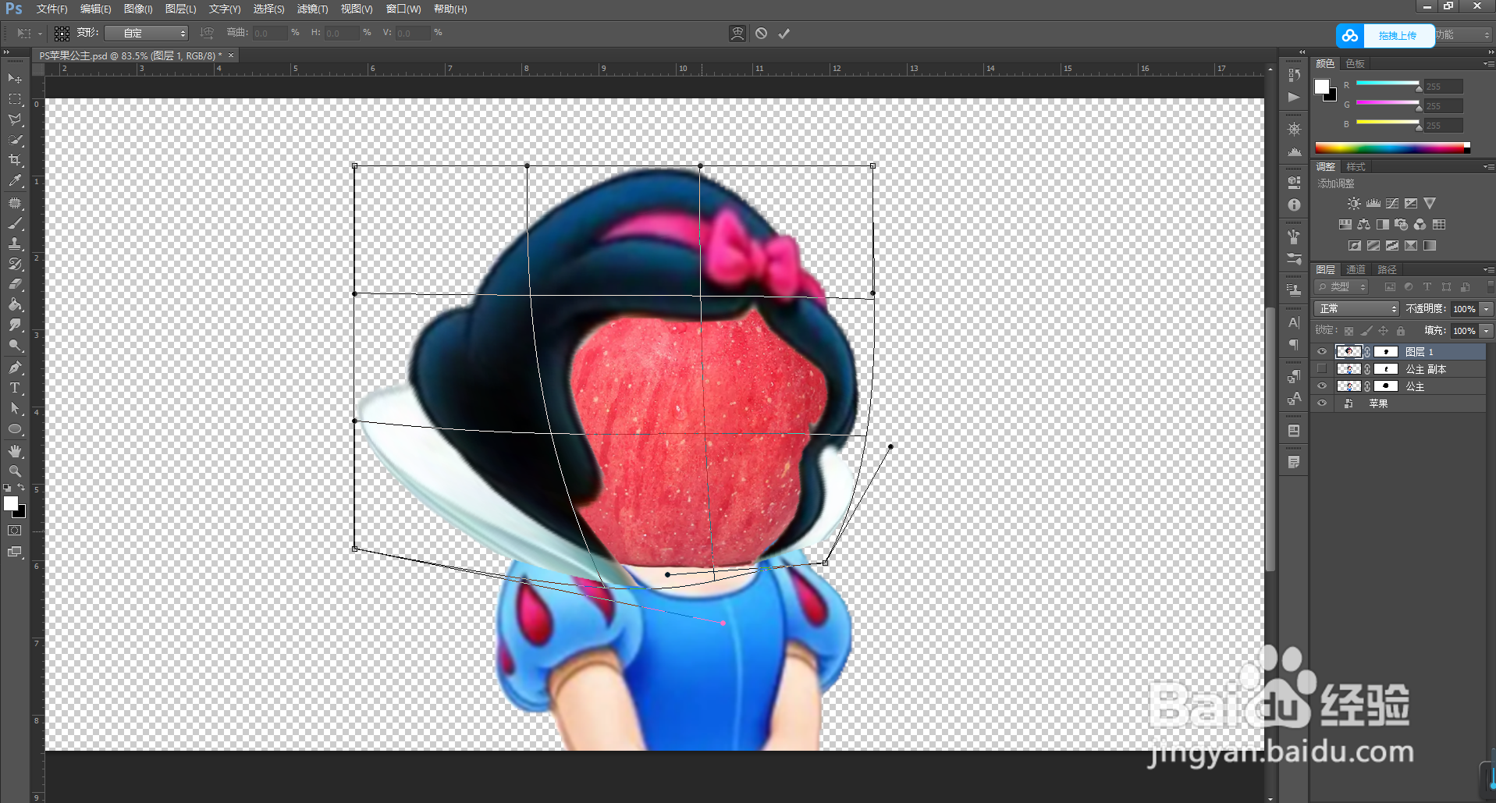The image size is (1496, 803).
Task: Select the Polygonal Lasso tool
Action: 15,119
